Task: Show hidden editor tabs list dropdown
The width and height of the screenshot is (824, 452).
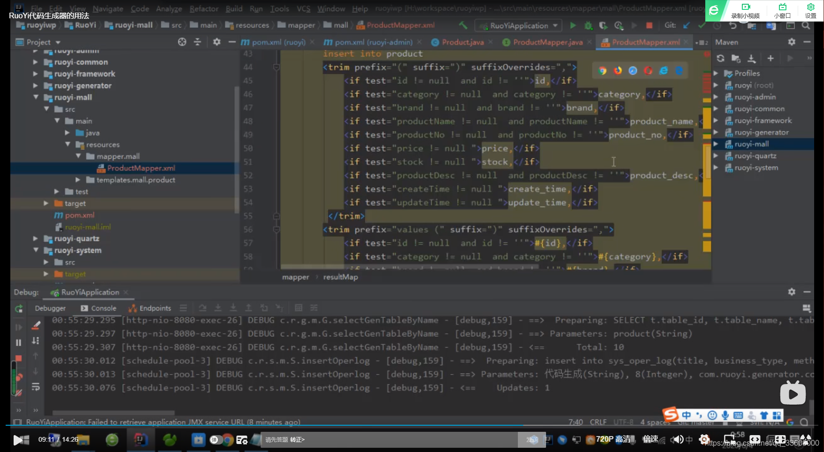Action: pyautogui.click(x=702, y=42)
